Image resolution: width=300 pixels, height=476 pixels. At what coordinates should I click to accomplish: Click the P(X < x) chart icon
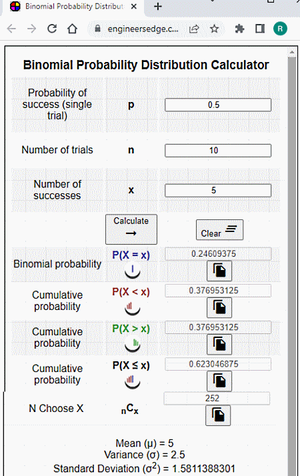click(133, 308)
